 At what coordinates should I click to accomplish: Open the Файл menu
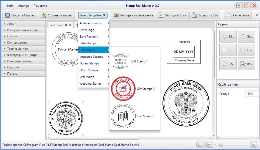10,6
